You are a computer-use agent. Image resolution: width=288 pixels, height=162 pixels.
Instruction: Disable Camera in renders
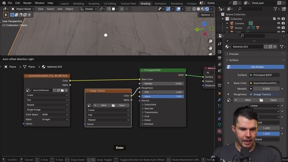click(x=283, y=23)
